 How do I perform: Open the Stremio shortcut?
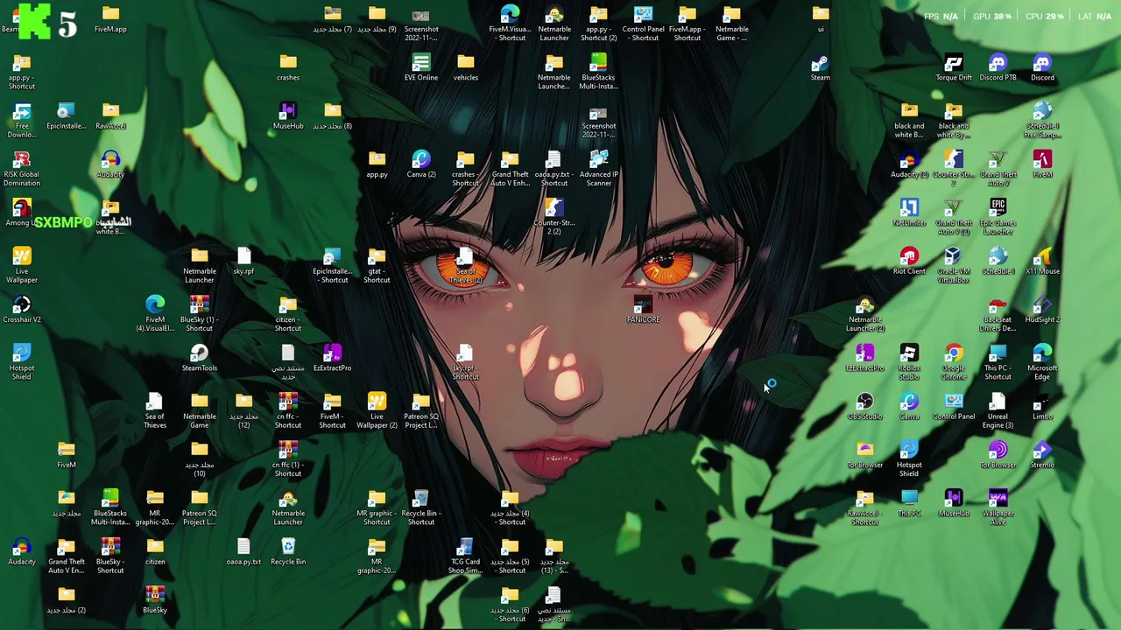click(x=1042, y=454)
